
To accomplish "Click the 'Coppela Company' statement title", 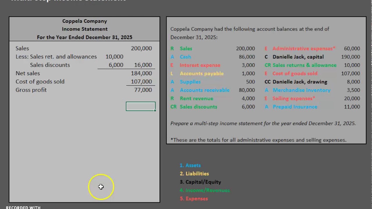I will click(85, 21).
